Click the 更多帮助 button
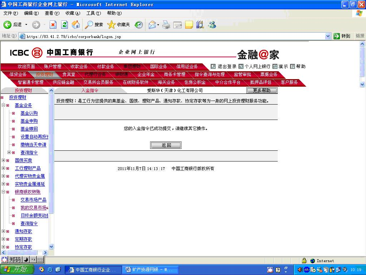This screenshot has width=366, height=275. tap(262, 91)
